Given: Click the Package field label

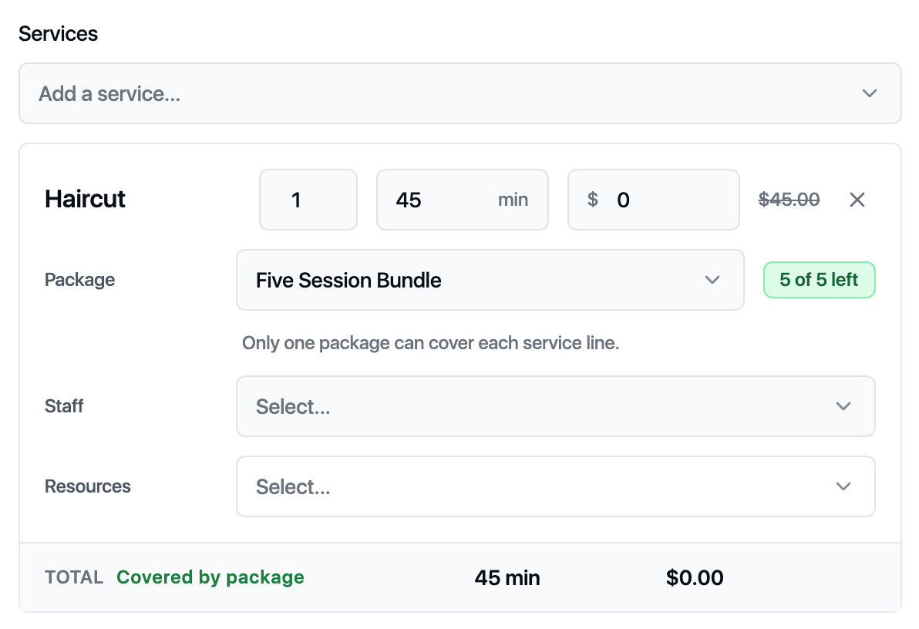Looking at the screenshot, I should point(79,280).
